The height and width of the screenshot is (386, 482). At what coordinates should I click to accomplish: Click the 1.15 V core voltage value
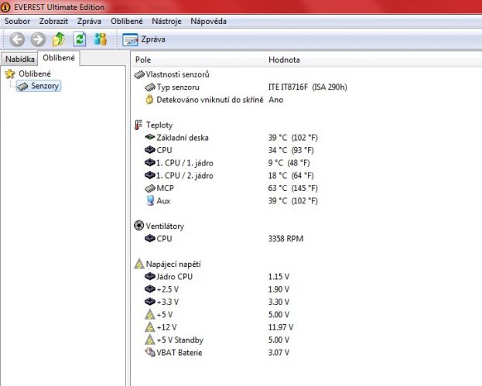coord(279,277)
